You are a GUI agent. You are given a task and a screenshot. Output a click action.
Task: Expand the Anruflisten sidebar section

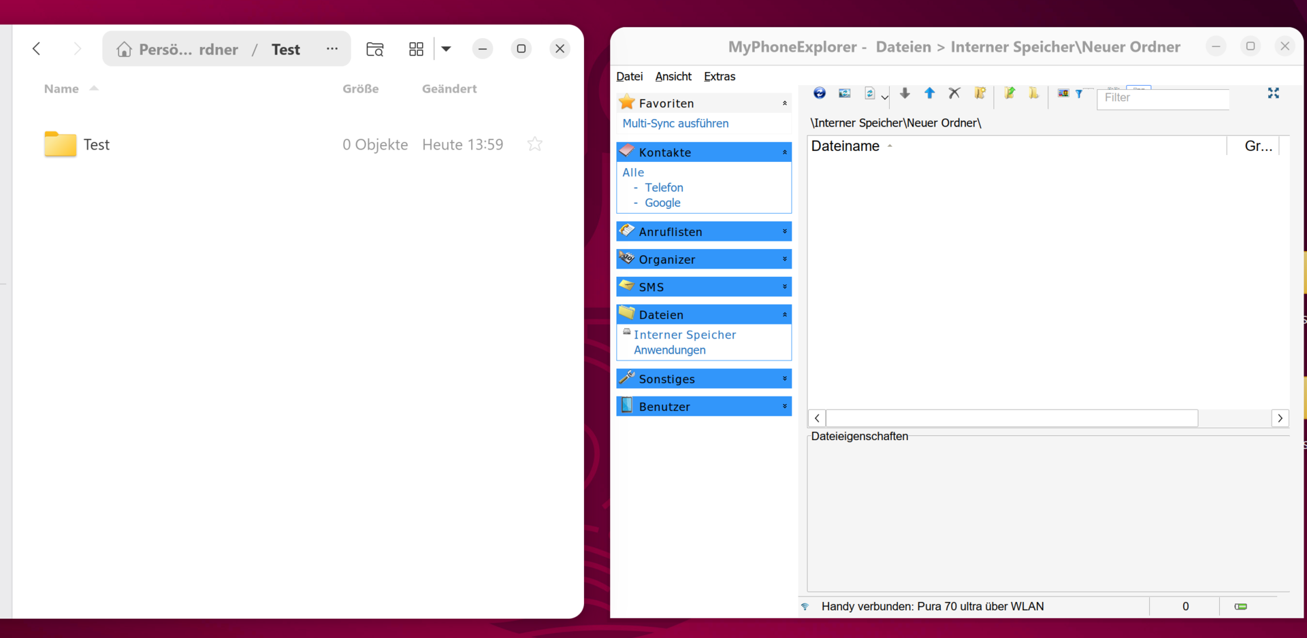tap(784, 232)
